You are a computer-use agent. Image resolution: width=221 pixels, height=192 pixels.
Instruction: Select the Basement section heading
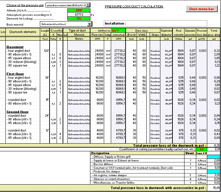[15, 47]
